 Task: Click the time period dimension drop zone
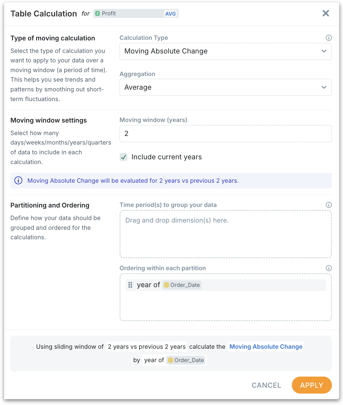point(225,234)
